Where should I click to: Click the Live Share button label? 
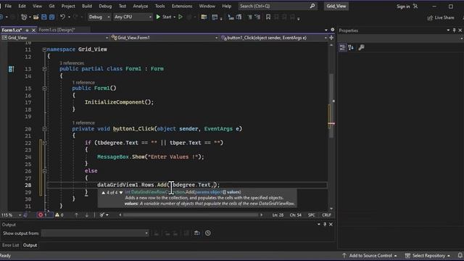click(x=444, y=17)
